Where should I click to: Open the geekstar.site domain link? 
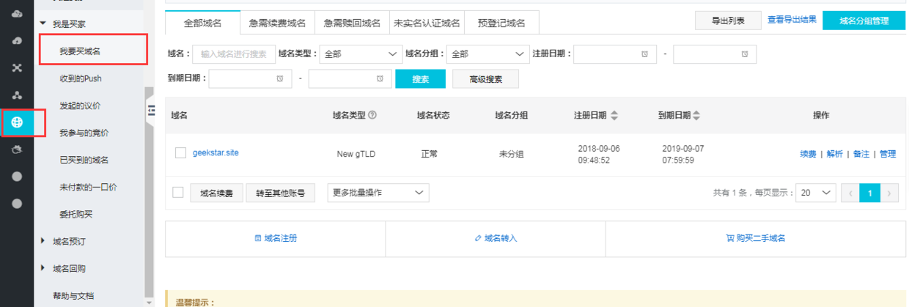216,153
